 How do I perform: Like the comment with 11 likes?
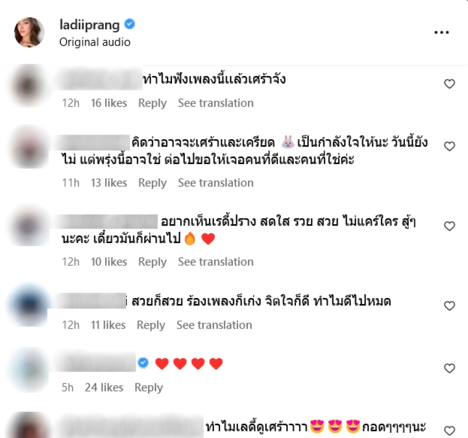(449, 306)
